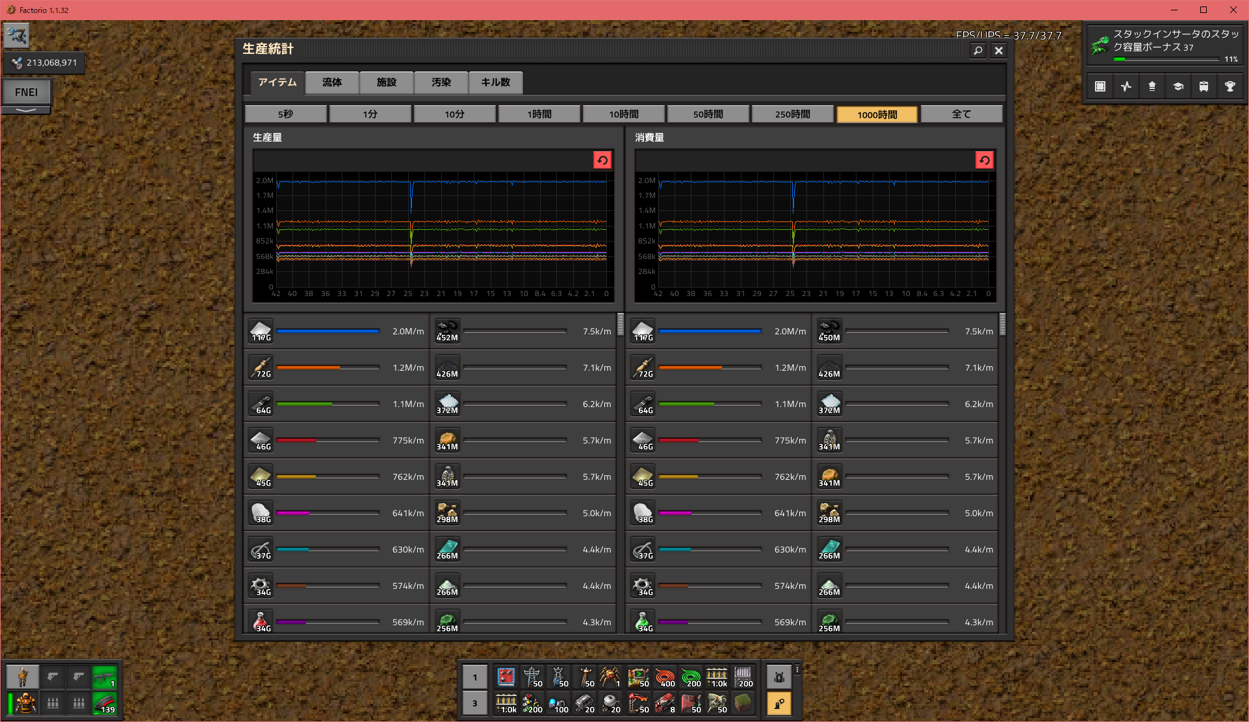This screenshot has height=722, width=1249.
Task: Toggle the 1.1M/m green production row
Action: pos(337,404)
